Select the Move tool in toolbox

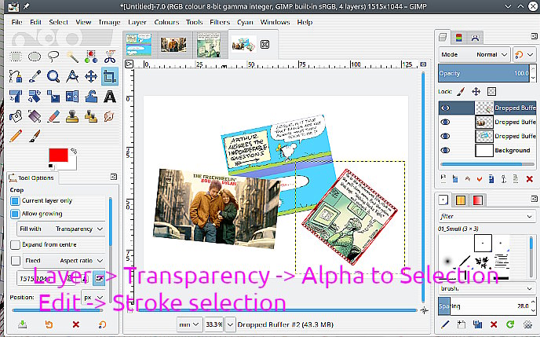(x=91, y=76)
